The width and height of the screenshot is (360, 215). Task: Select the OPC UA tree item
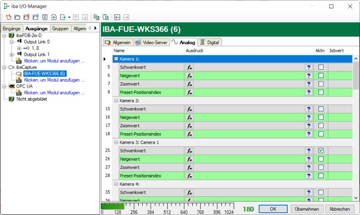[24, 86]
